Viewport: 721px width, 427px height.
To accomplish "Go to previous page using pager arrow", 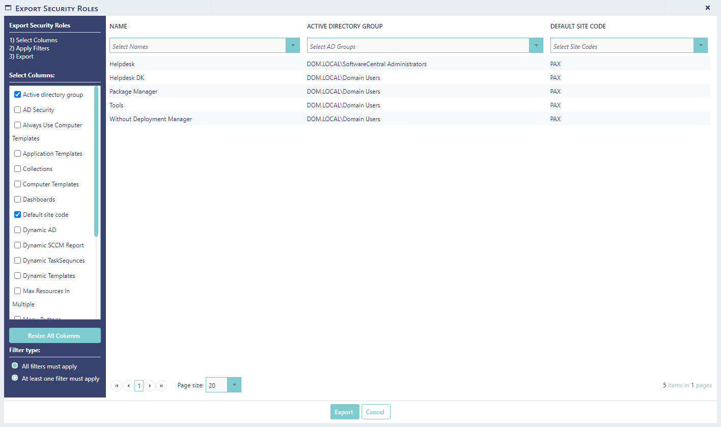I will pos(128,386).
